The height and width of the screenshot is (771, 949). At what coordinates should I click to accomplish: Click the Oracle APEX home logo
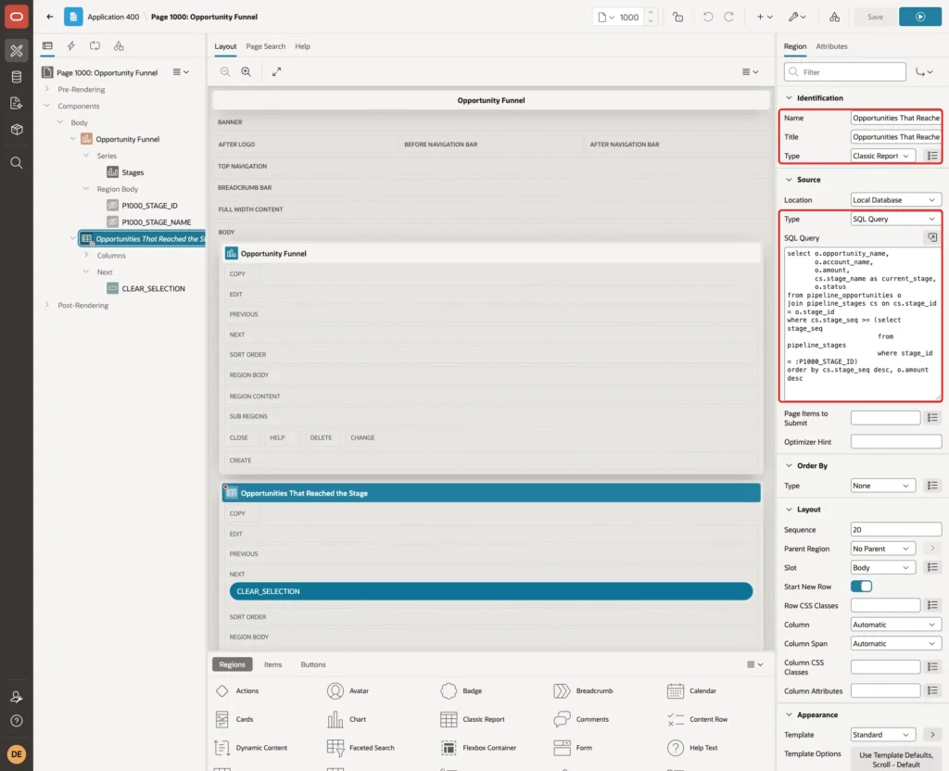click(17, 17)
